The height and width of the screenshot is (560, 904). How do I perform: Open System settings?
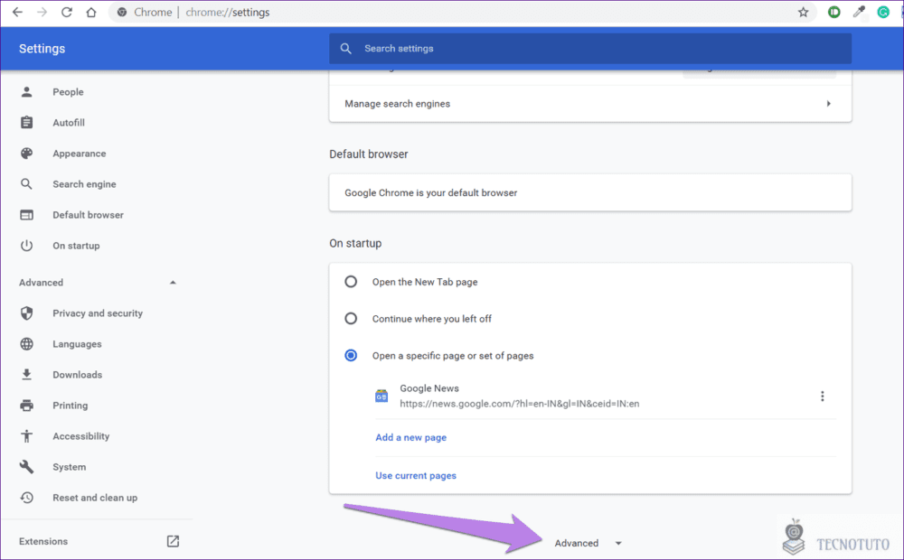[x=70, y=467]
